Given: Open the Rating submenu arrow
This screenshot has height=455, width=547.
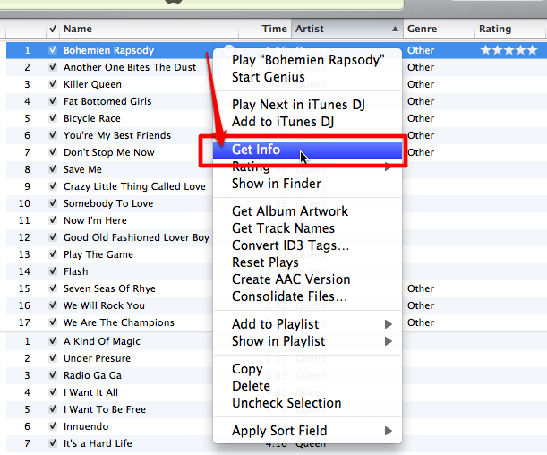Looking at the screenshot, I should pyautogui.click(x=389, y=167).
